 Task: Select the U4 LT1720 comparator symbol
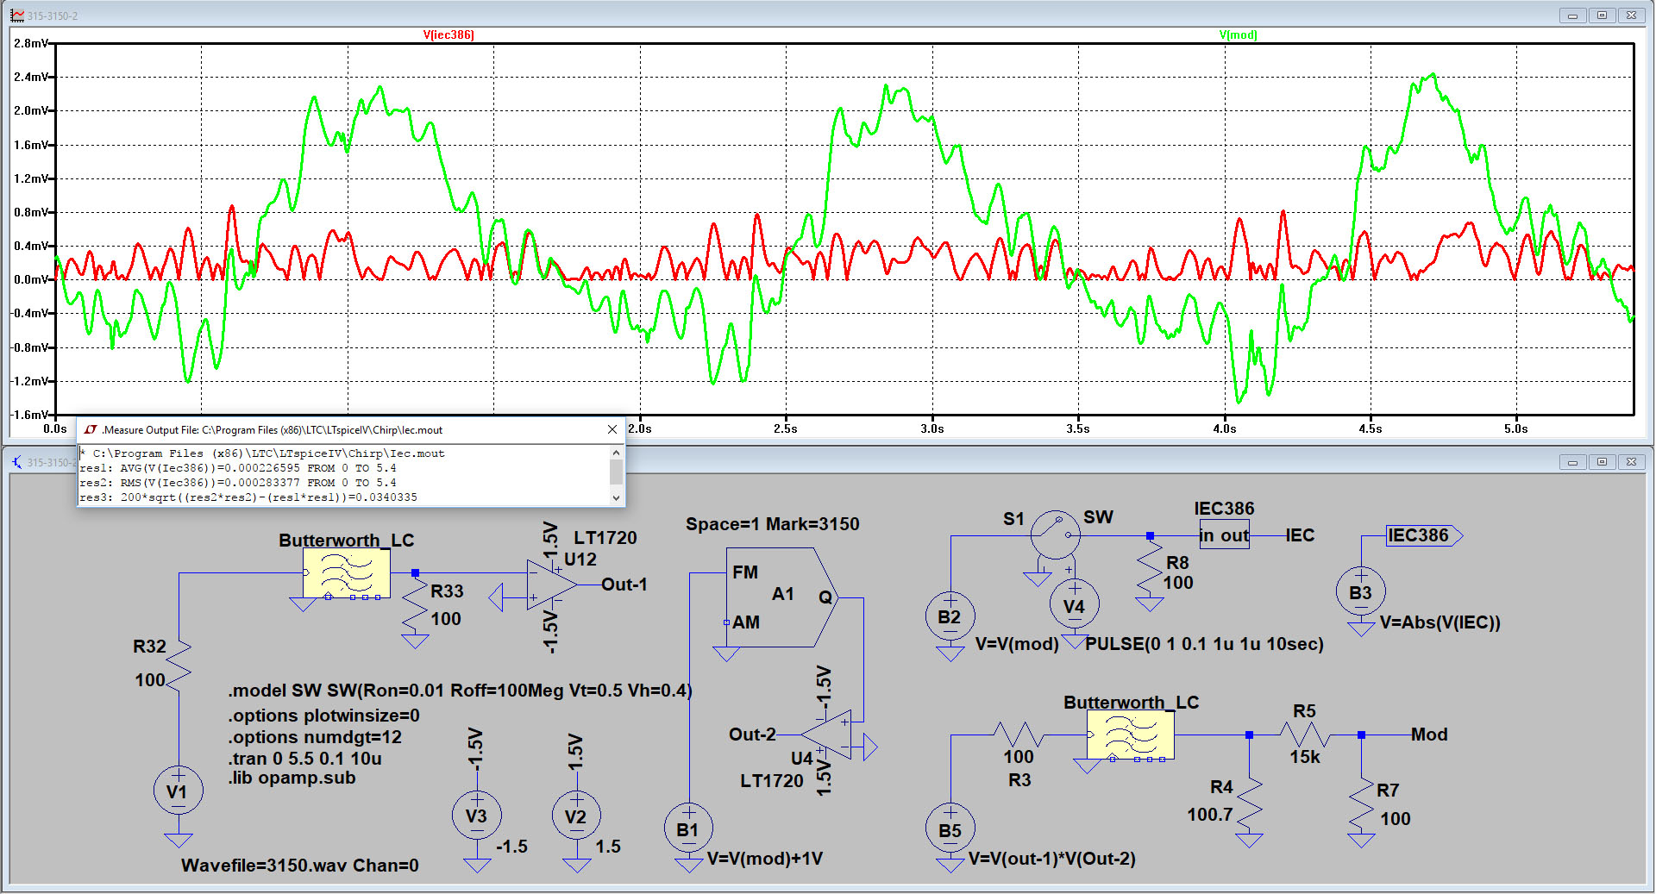click(826, 735)
